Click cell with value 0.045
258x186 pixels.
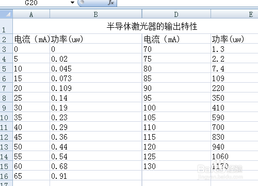[x=96, y=68]
